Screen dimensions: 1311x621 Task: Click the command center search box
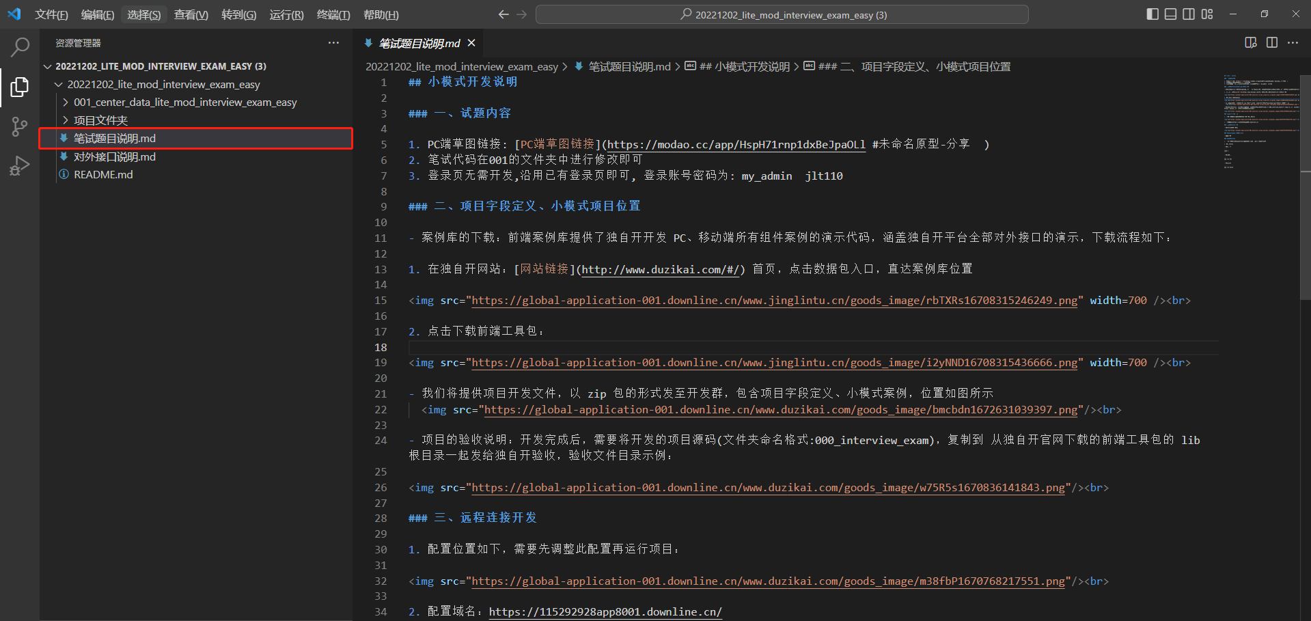click(782, 14)
